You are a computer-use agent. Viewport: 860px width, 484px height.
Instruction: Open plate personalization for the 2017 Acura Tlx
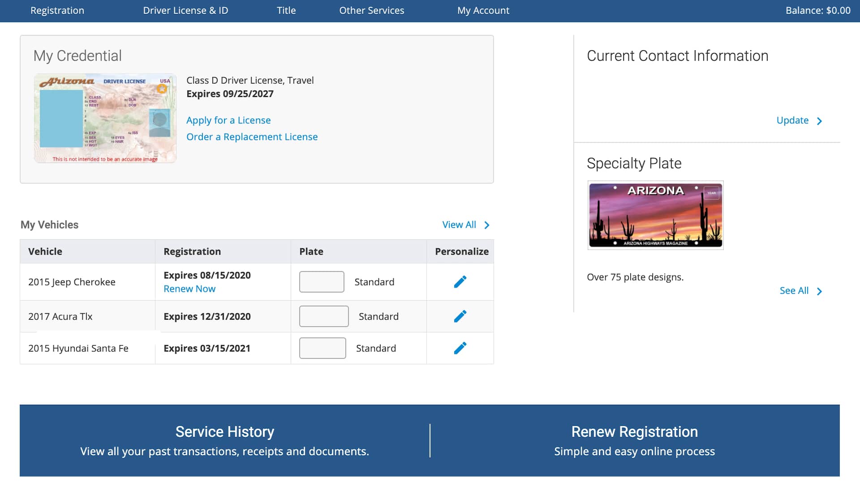(x=460, y=316)
